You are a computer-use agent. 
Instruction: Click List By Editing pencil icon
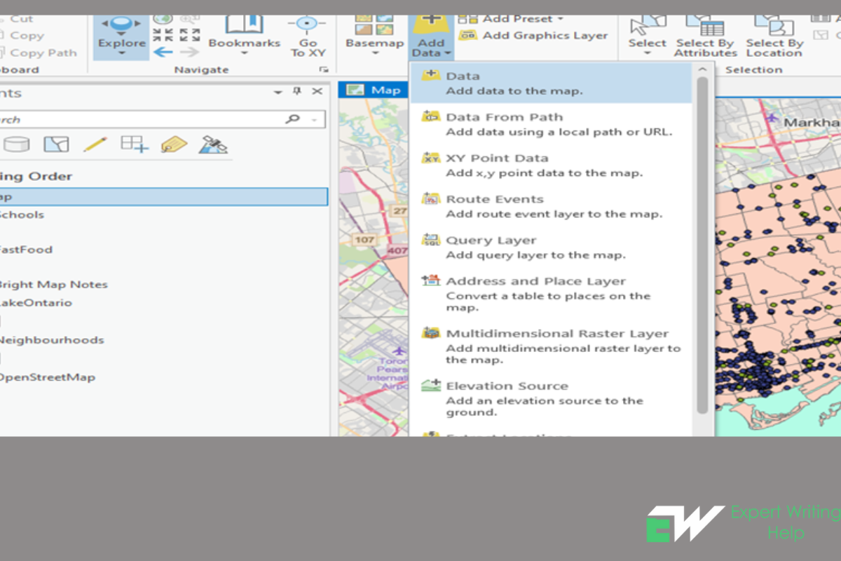coord(95,144)
